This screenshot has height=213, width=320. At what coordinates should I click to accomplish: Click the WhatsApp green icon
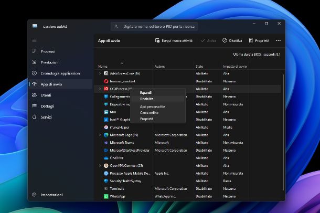(106, 196)
